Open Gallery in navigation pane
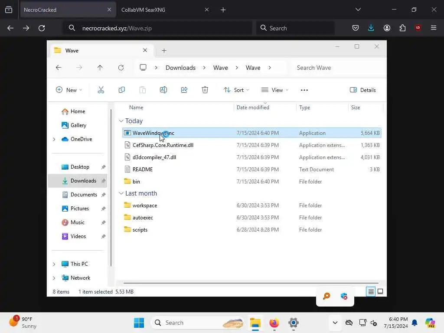The width and height of the screenshot is (444, 333). [74, 125]
